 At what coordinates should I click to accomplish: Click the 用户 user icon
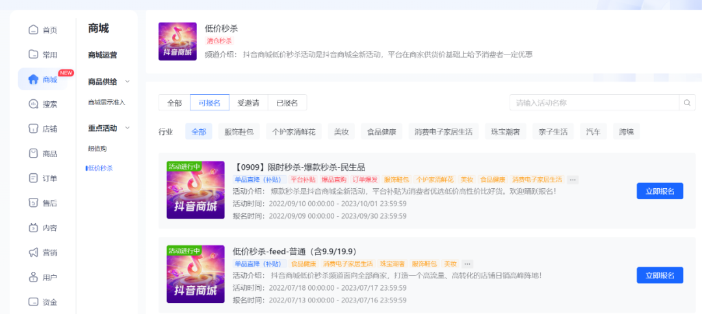[33, 278]
